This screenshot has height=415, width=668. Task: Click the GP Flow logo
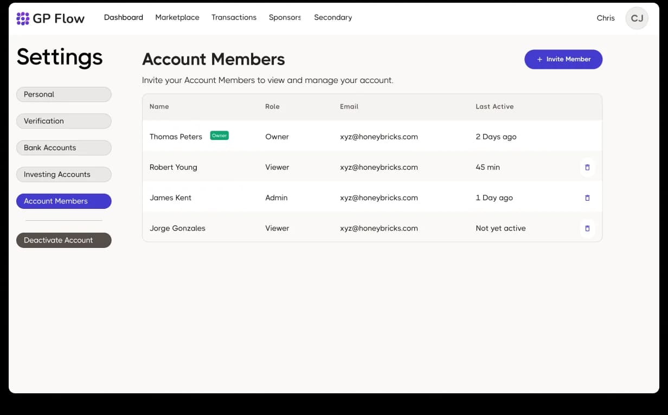click(x=50, y=18)
